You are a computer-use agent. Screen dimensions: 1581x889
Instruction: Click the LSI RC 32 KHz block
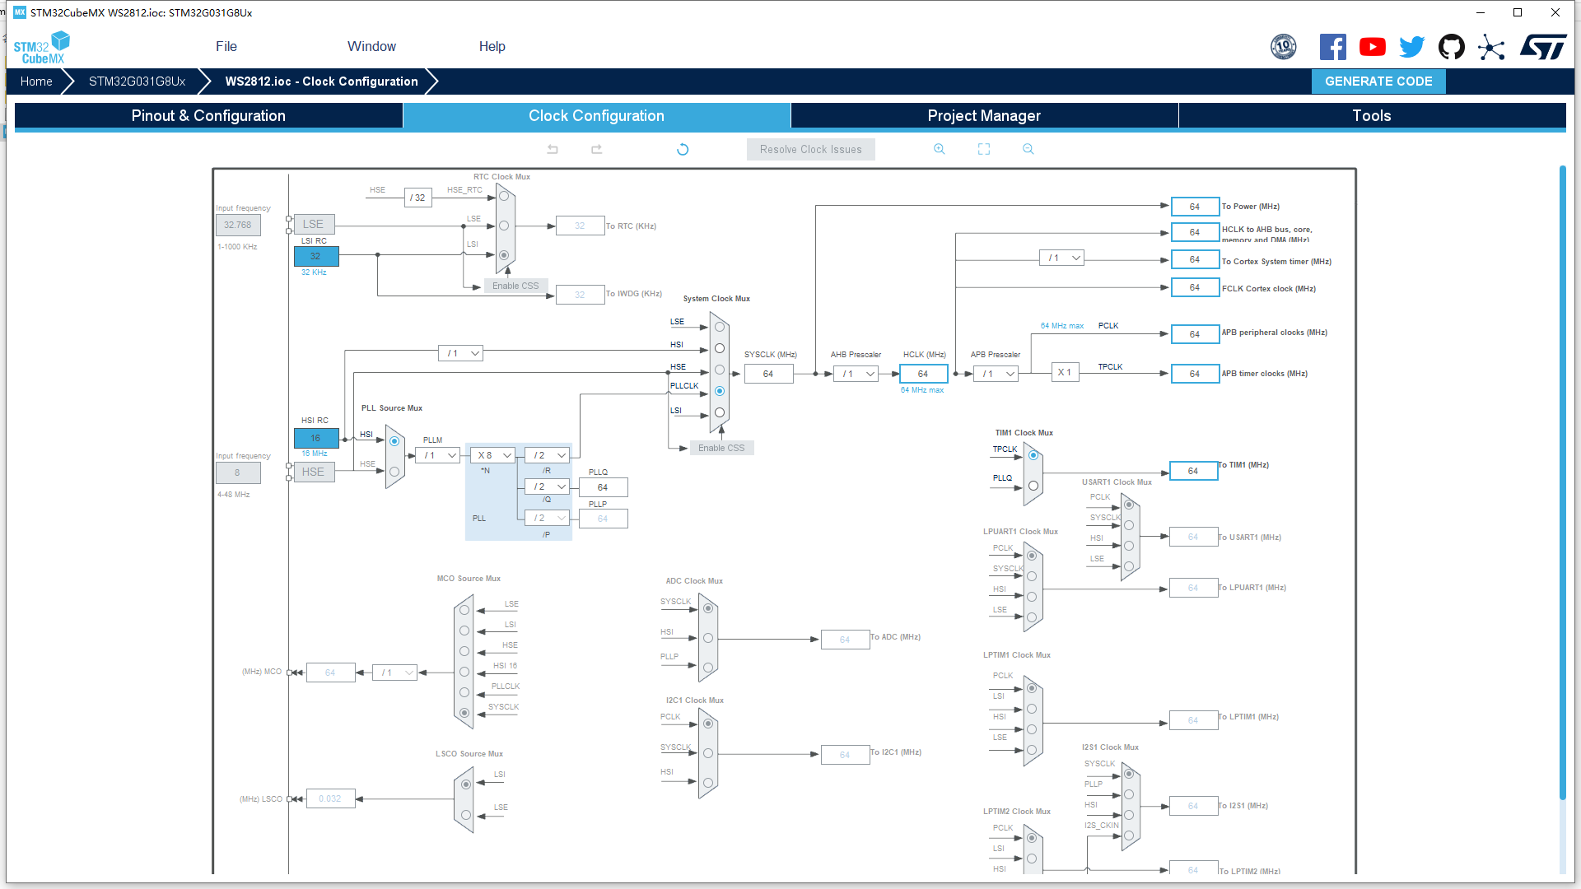pyautogui.click(x=316, y=256)
